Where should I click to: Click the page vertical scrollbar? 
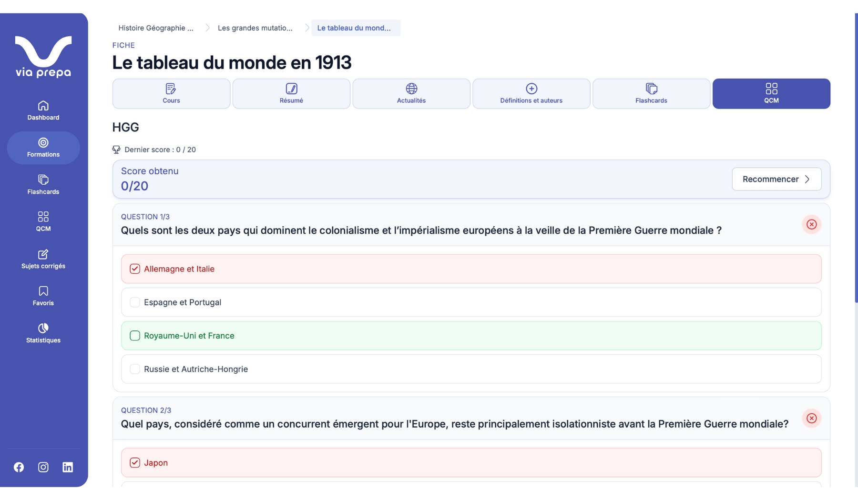click(x=856, y=157)
